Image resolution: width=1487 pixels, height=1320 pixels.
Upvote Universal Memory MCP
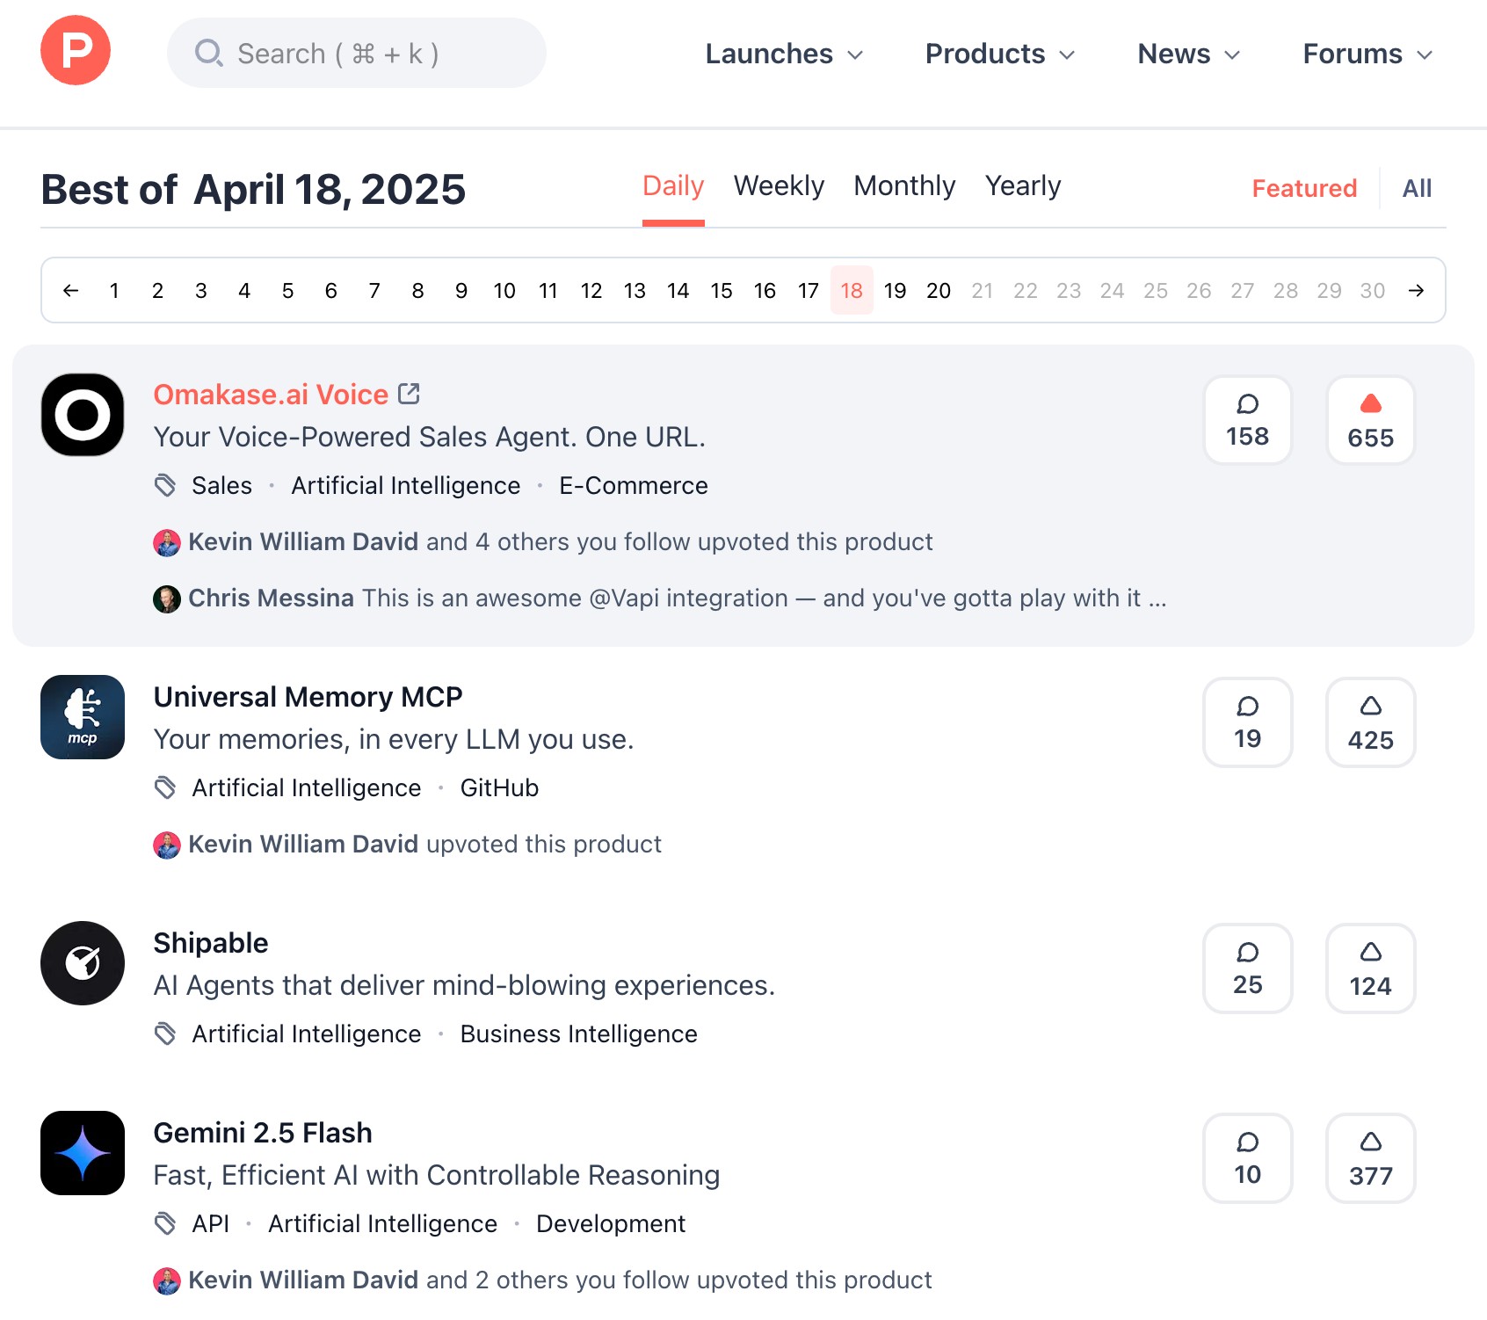pos(1370,722)
